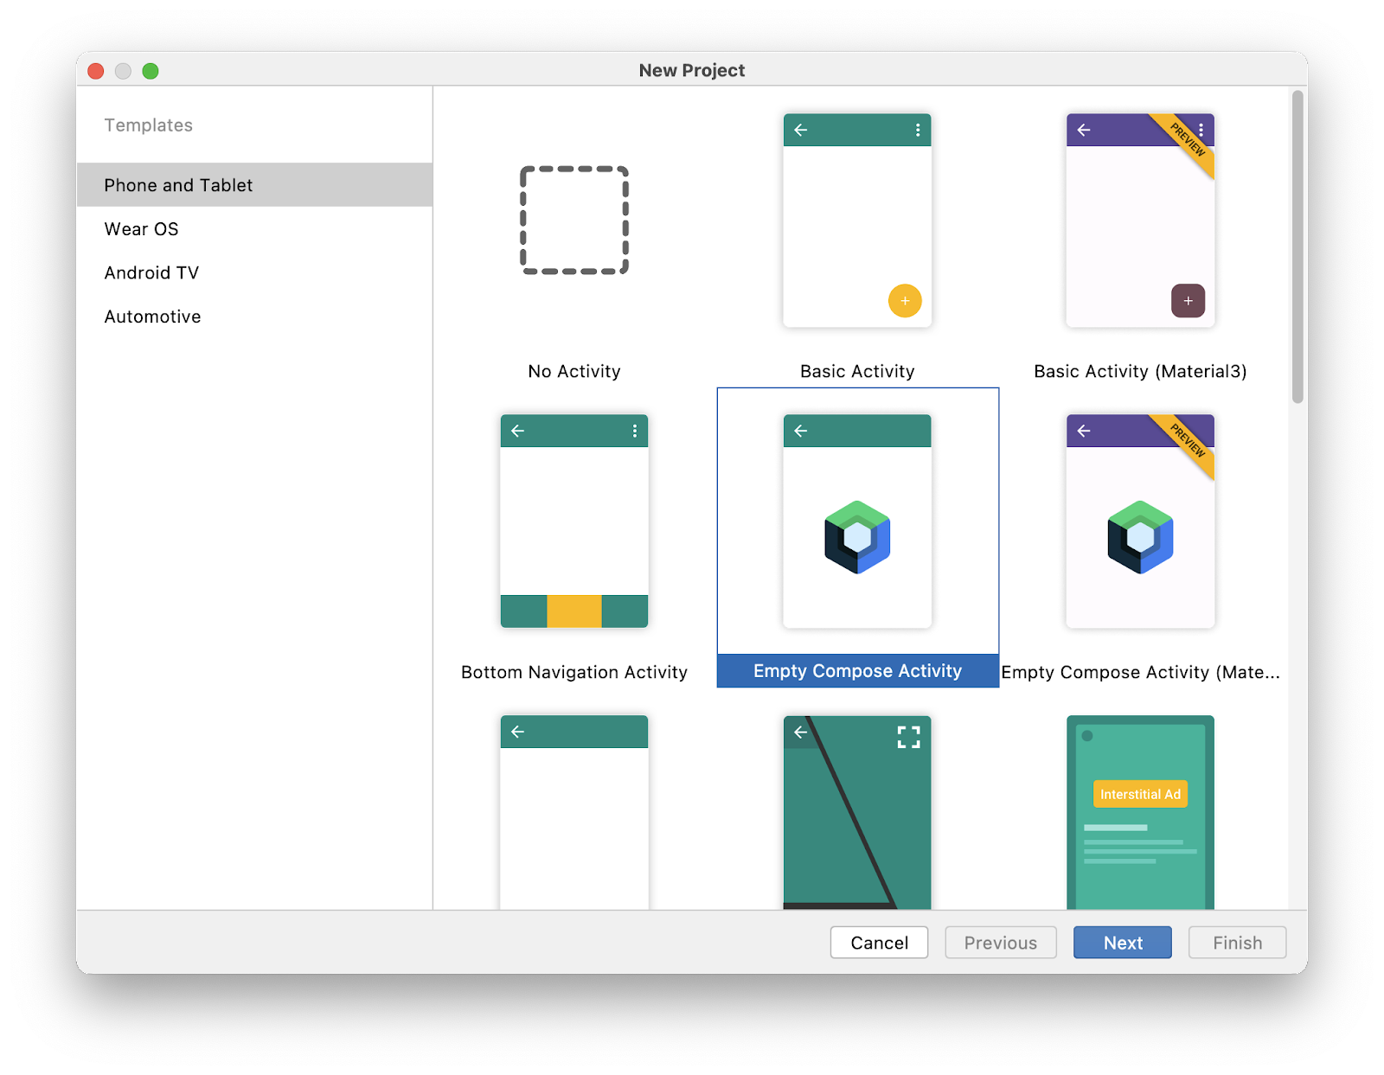Select Phone and Tablet in the sidebar
1384x1075 pixels.
[178, 184]
